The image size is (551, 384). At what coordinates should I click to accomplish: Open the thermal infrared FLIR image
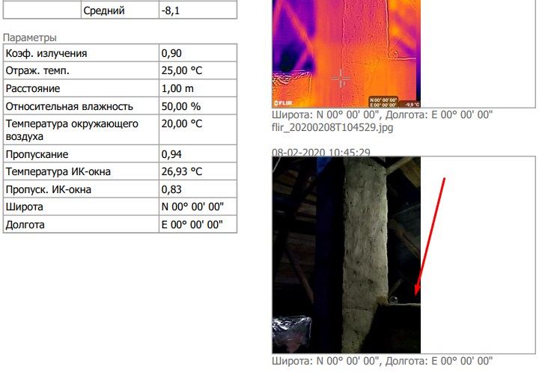pos(346,53)
